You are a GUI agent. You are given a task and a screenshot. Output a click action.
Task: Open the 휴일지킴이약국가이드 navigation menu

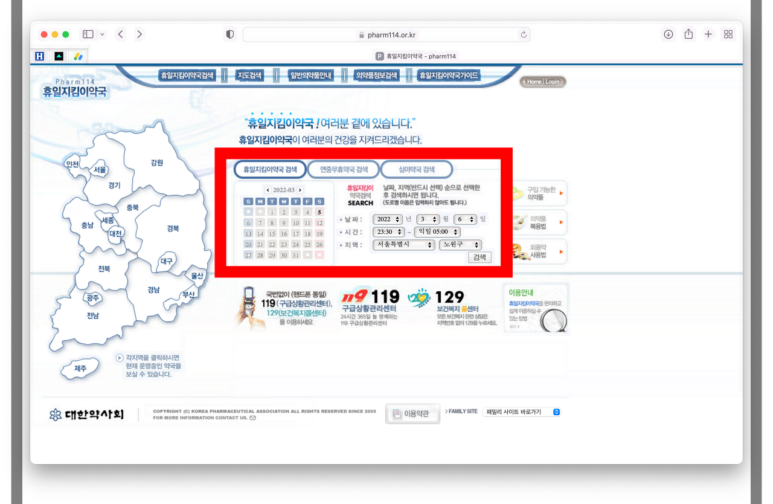pyautogui.click(x=449, y=76)
